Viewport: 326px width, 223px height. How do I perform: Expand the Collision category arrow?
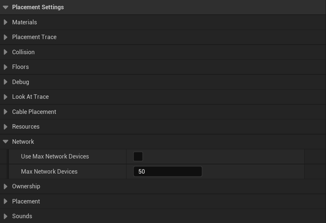[6, 52]
